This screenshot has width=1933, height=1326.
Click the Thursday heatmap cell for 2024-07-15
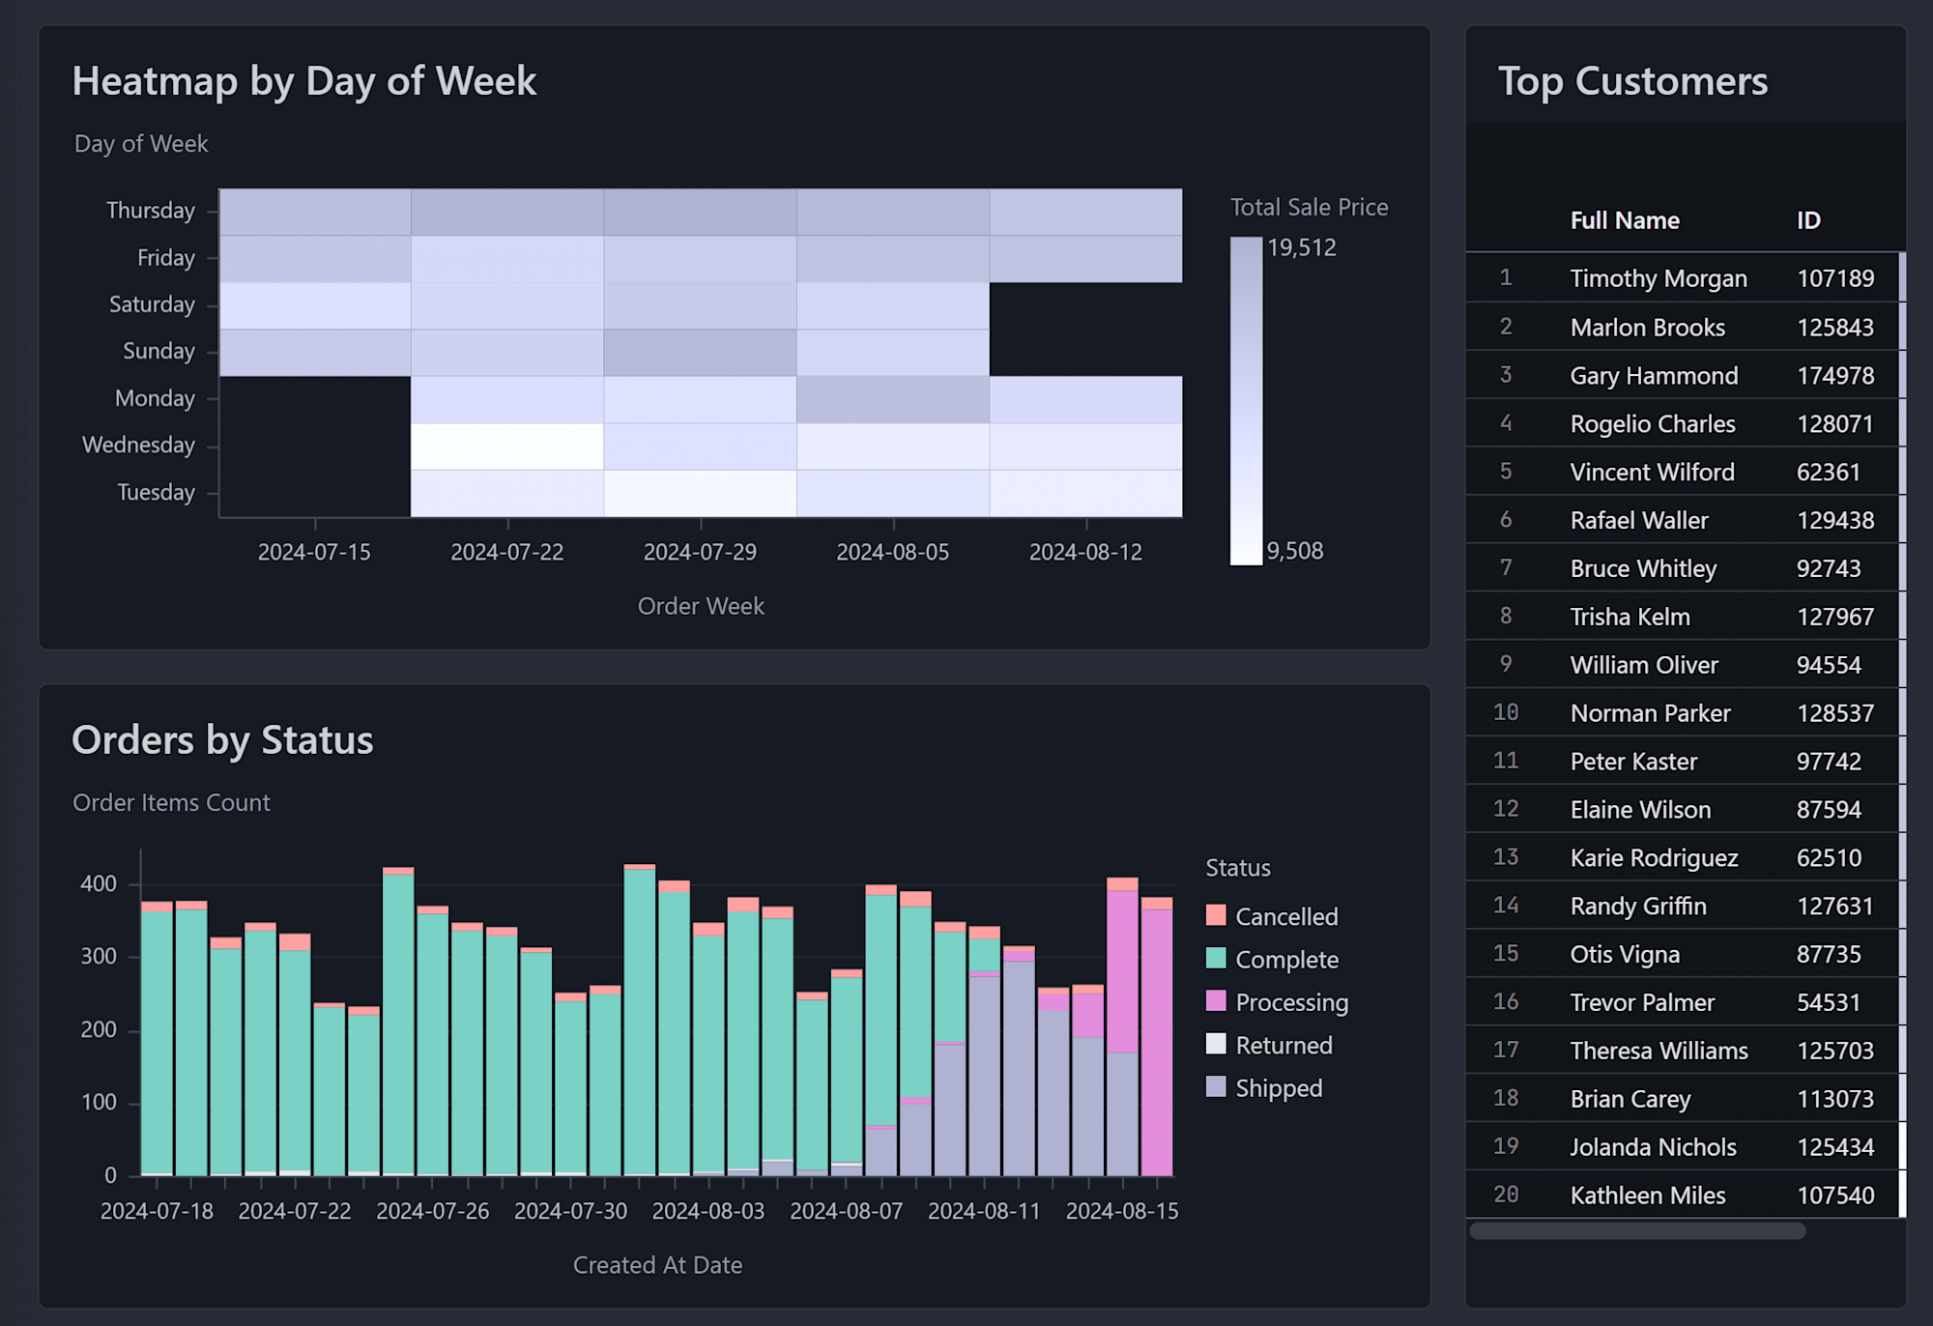tap(315, 212)
